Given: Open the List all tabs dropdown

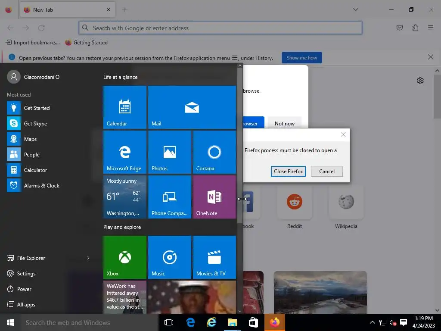Looking at the screenshot, I should coord(355,9).
